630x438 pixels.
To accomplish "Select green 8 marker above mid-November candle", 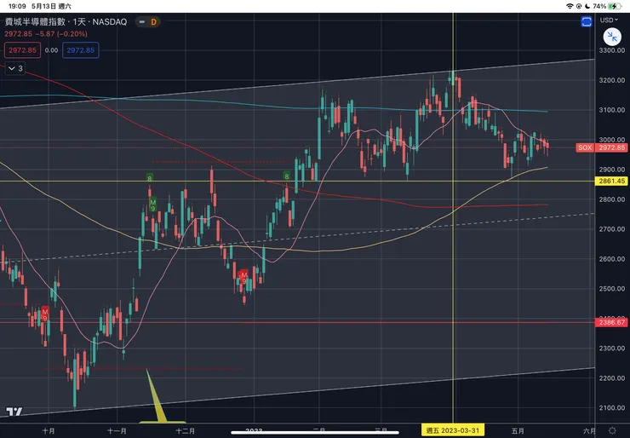I will [150, 178].
